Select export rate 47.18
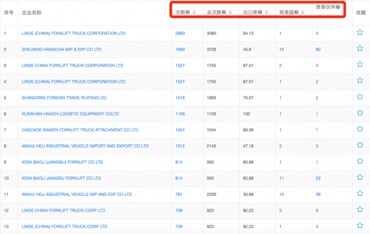 pyautogui.click(x=248, y=146)
